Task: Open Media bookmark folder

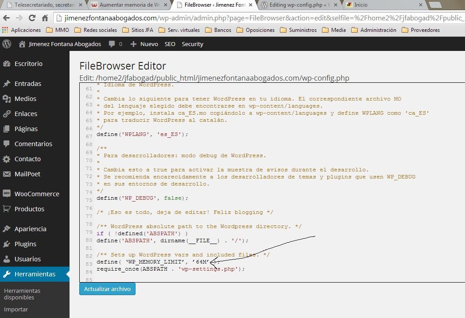Action: click(333, 30)
